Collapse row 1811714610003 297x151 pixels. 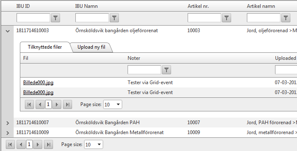click(x=7, y=31)
